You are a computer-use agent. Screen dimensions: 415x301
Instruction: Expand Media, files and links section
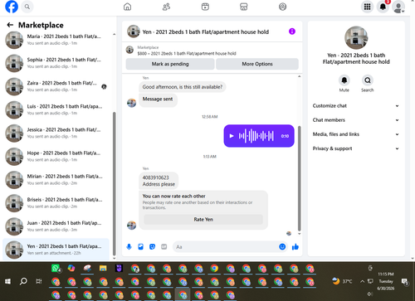(x=356, y=134)
